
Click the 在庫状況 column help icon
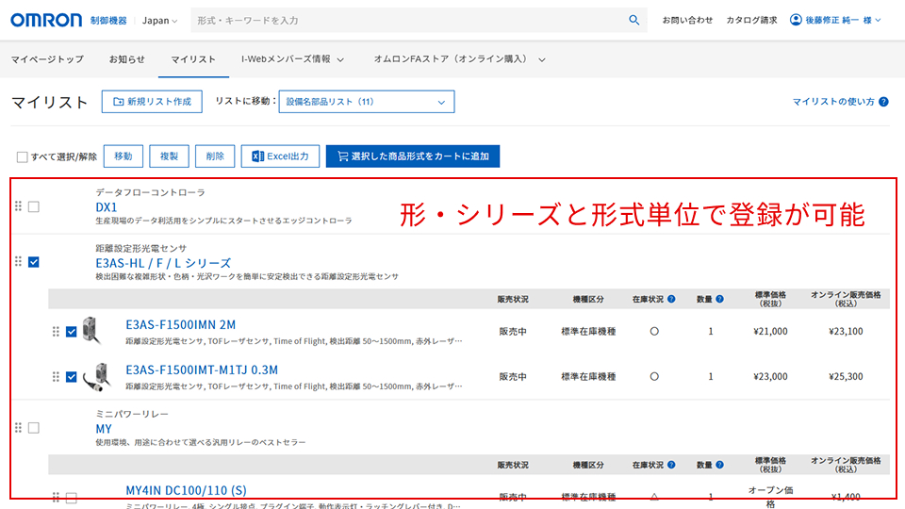(671, 299)
